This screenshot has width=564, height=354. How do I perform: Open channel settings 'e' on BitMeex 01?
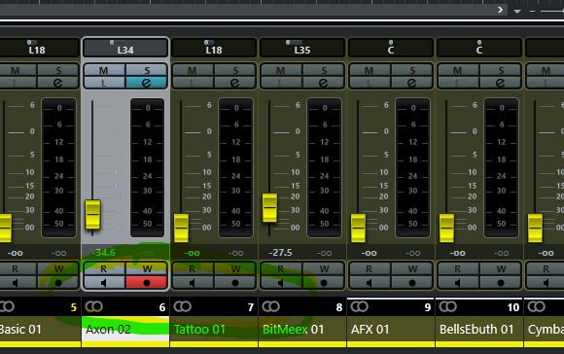click(x=324, y=83)
